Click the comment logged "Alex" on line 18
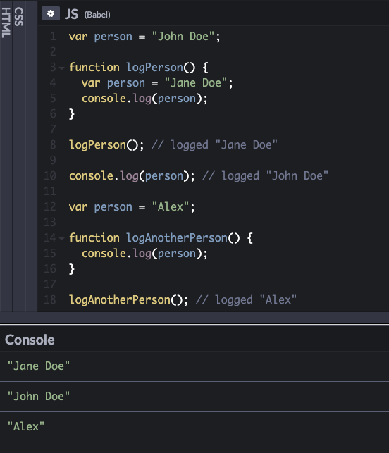The width and height of the screenshot is (389, 453). tap(246, 300)
